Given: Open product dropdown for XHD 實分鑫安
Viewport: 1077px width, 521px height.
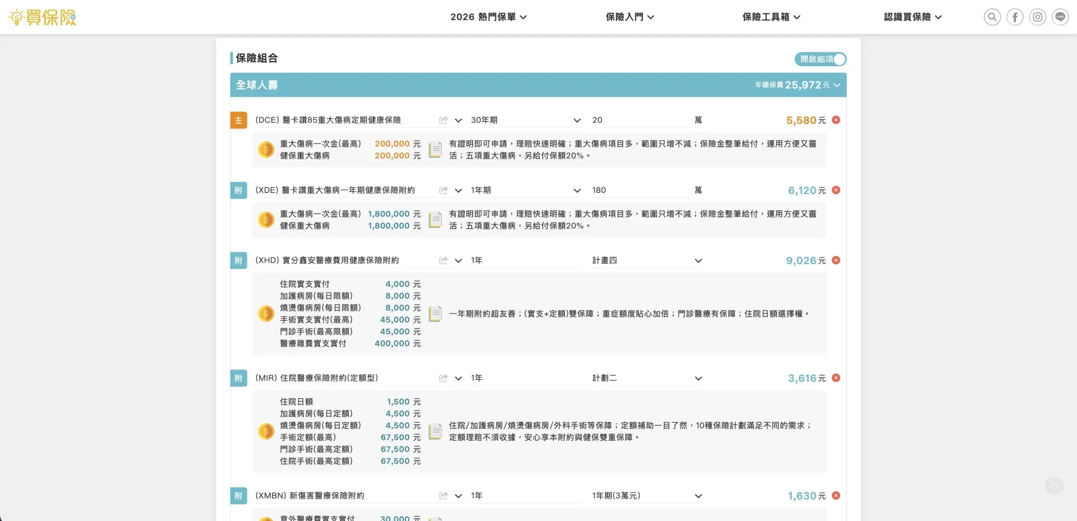Looking at the screenshot, I should [x=458, y=260].
